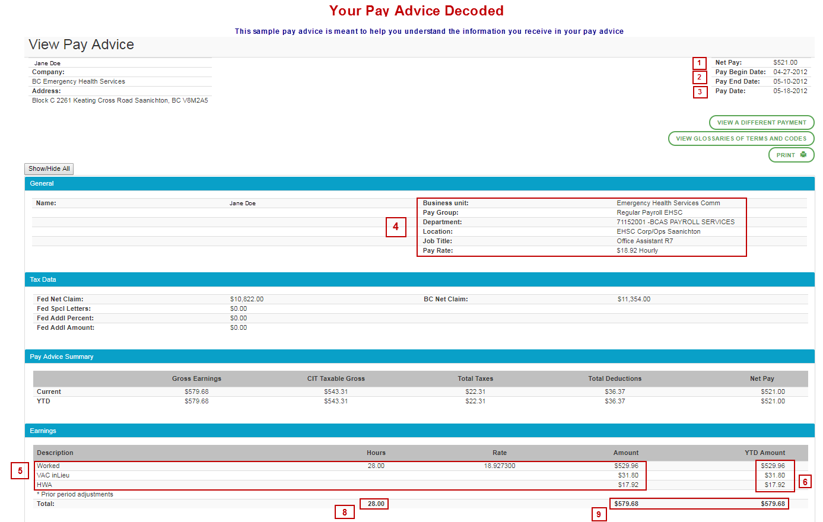
Task: Collapse the Pay Advice Summary section
Action: 62,357
